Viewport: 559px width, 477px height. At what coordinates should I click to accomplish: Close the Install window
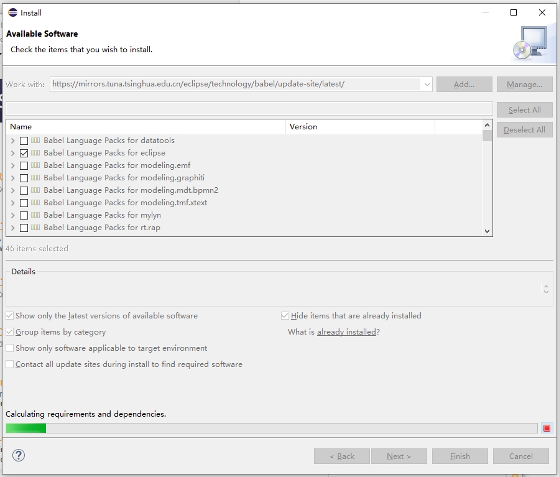coord(542,12)
